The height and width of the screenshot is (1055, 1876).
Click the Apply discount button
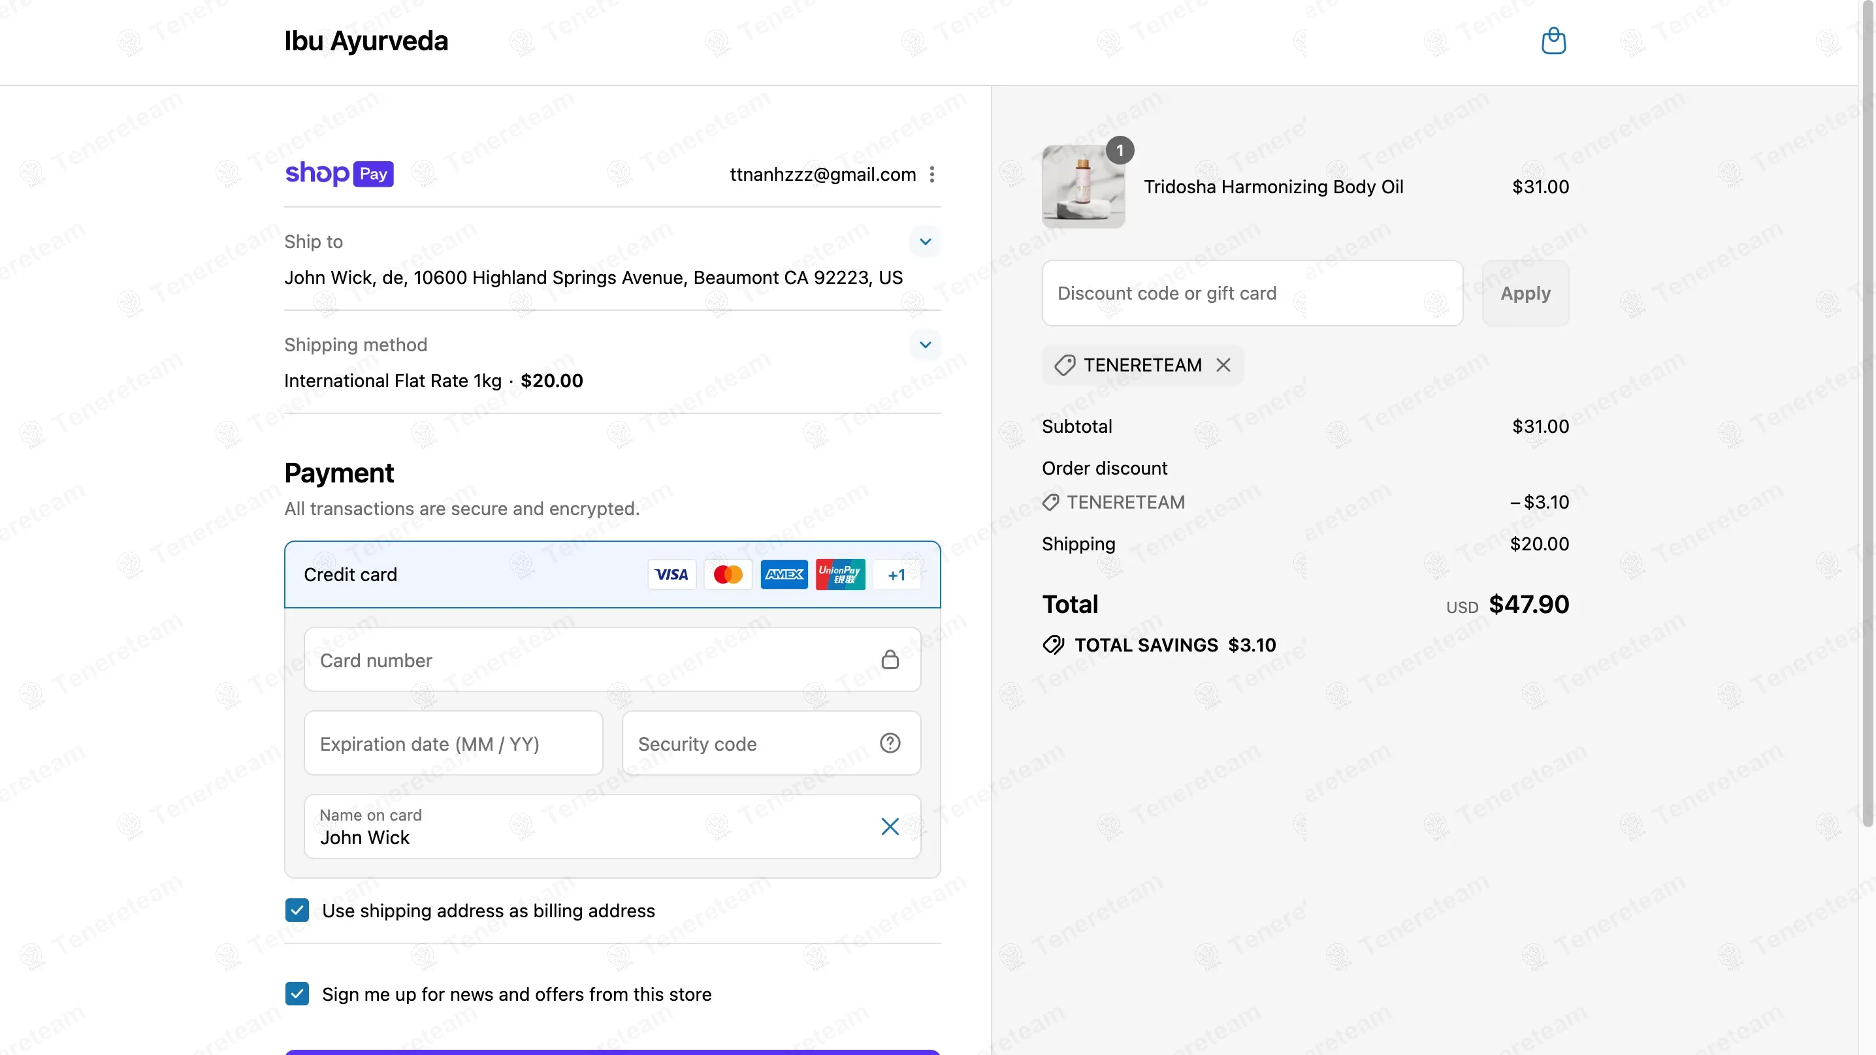click(1526, 292)
